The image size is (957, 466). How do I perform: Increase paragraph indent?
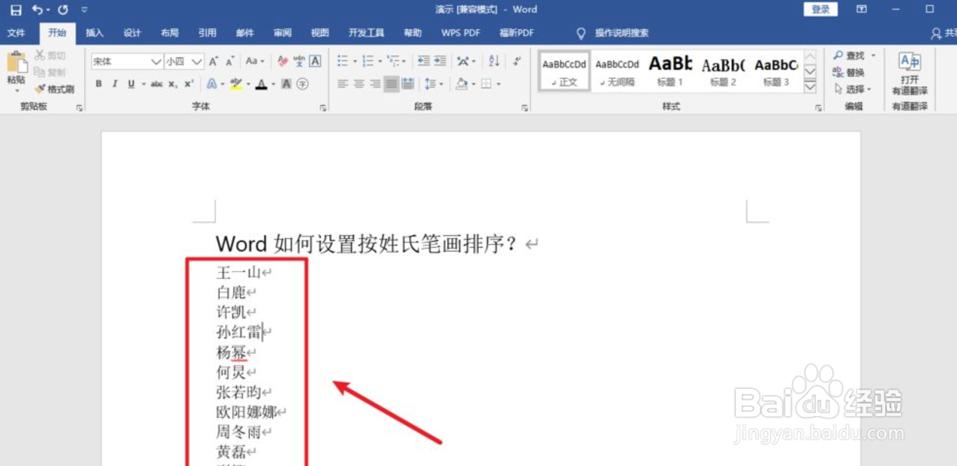click(440, 61)
